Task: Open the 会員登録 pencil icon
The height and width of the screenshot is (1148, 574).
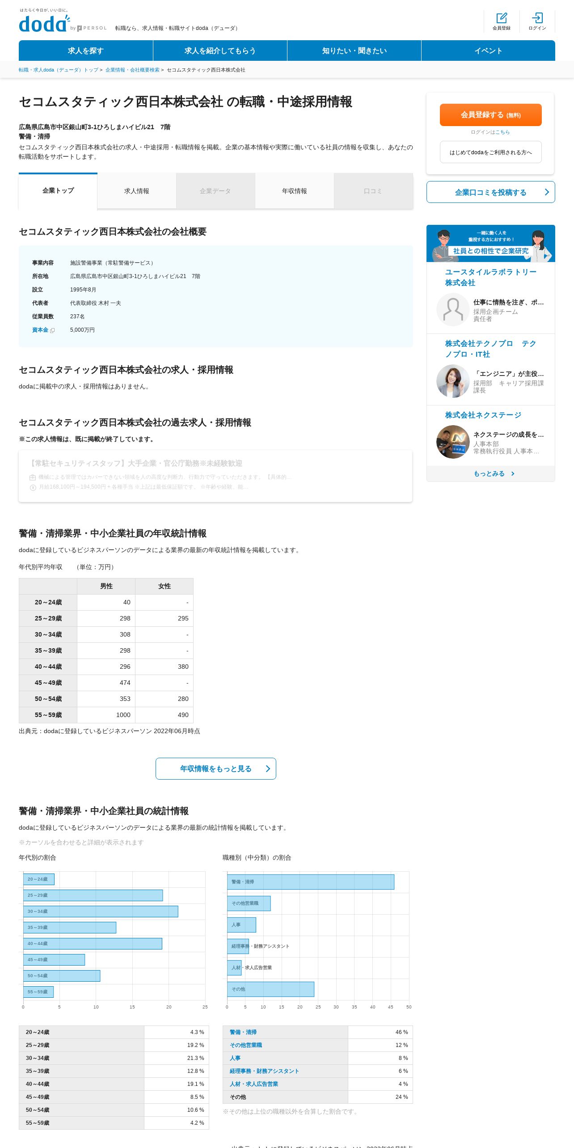Action: (502, 18)
